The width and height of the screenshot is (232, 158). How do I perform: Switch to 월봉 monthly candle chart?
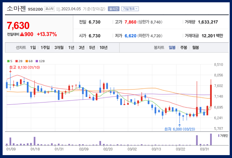tap(196, 47)
